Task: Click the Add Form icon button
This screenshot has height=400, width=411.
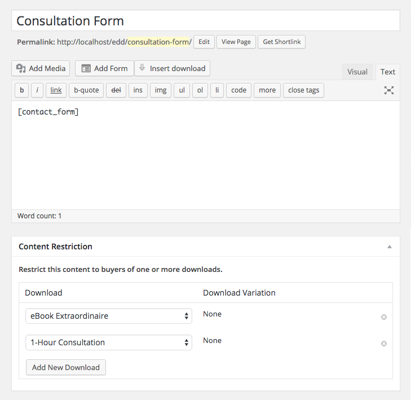Action: coord(104,68)
